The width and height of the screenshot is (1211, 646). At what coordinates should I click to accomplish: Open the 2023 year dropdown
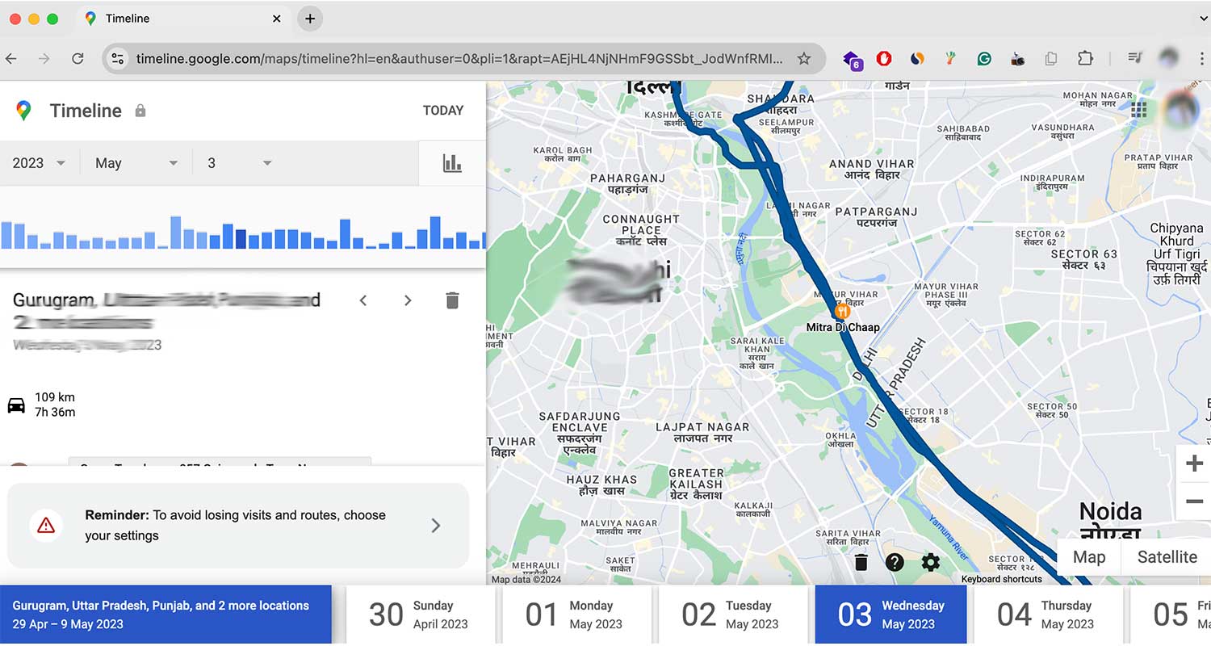[38, 162]
